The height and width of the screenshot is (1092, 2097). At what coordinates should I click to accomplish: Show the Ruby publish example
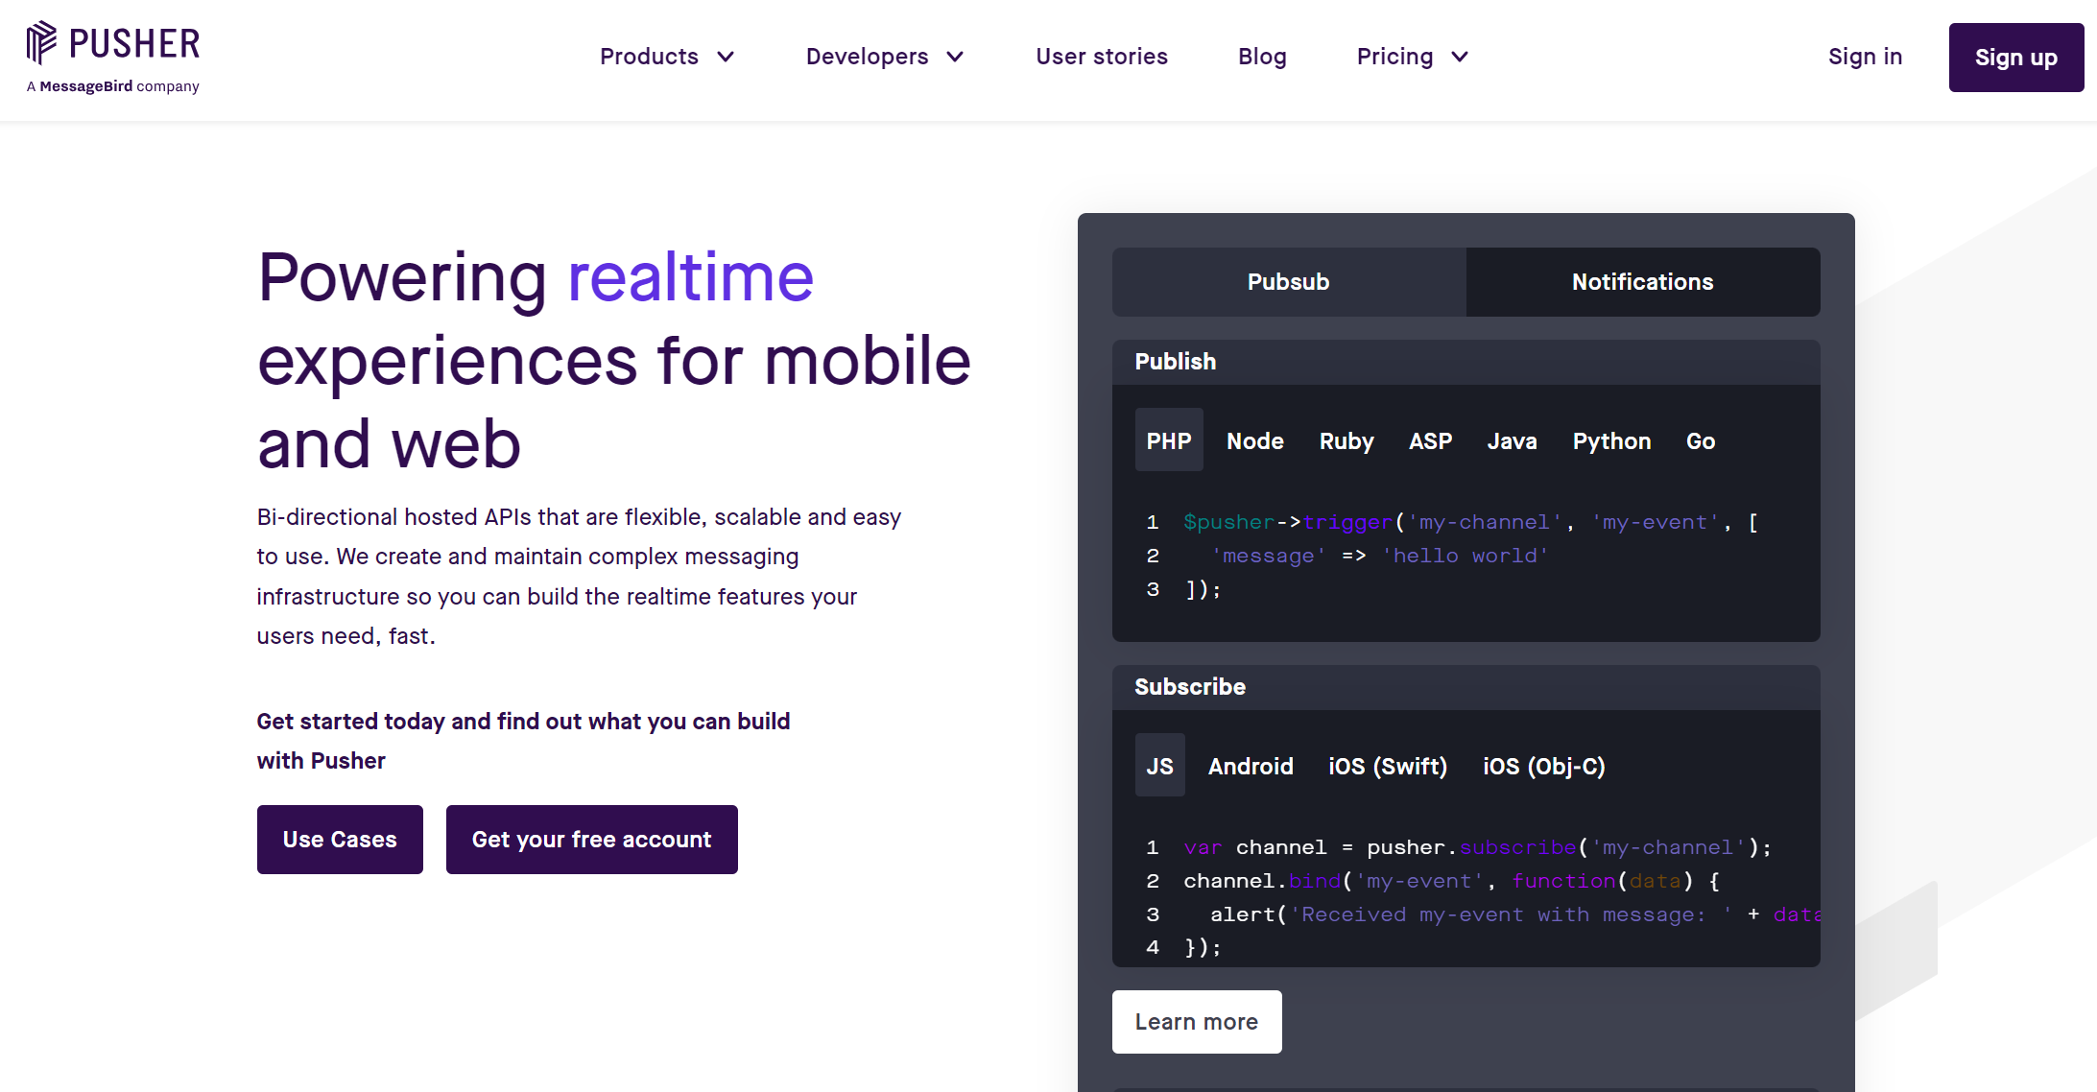(x=1346, y=441)
